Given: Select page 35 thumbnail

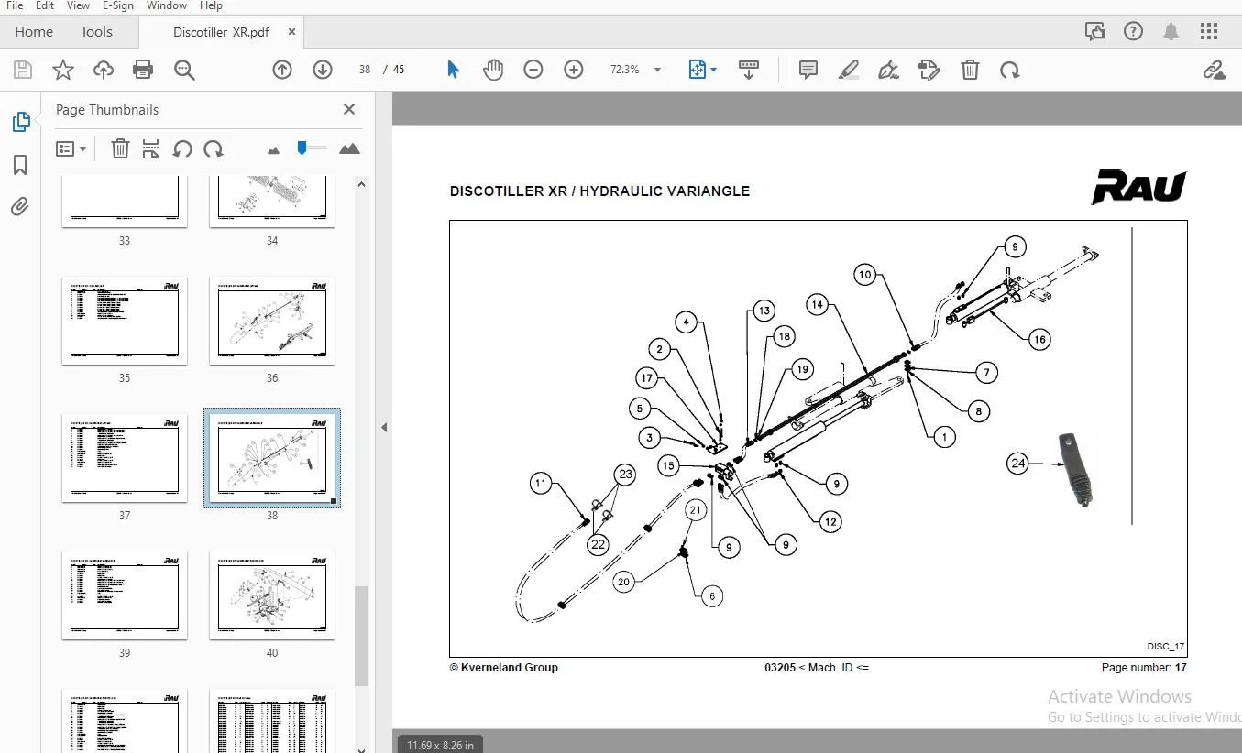Looking at the screenshot, I should coord(125,321).
